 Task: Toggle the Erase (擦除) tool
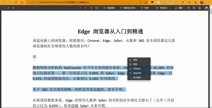tap(179, 8)
